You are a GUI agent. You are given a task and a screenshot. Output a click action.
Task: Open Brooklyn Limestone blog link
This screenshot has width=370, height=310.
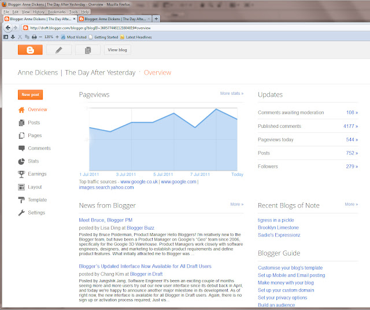(x=278, y=228)
